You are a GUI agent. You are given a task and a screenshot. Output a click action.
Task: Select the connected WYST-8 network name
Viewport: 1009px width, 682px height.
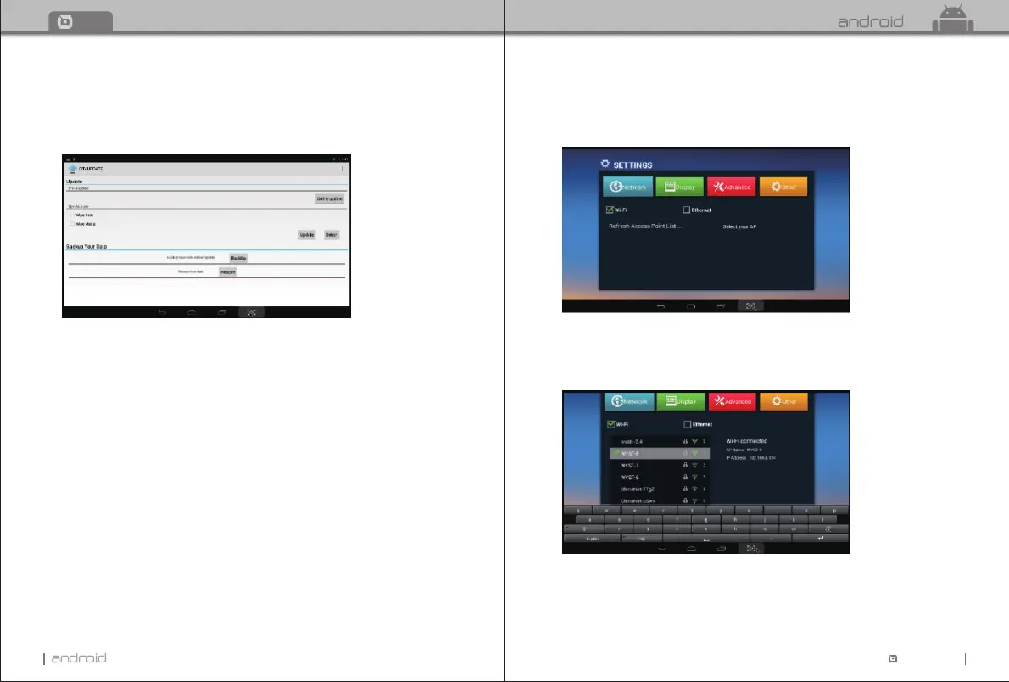pyautogui.click(x=629, y=453)
